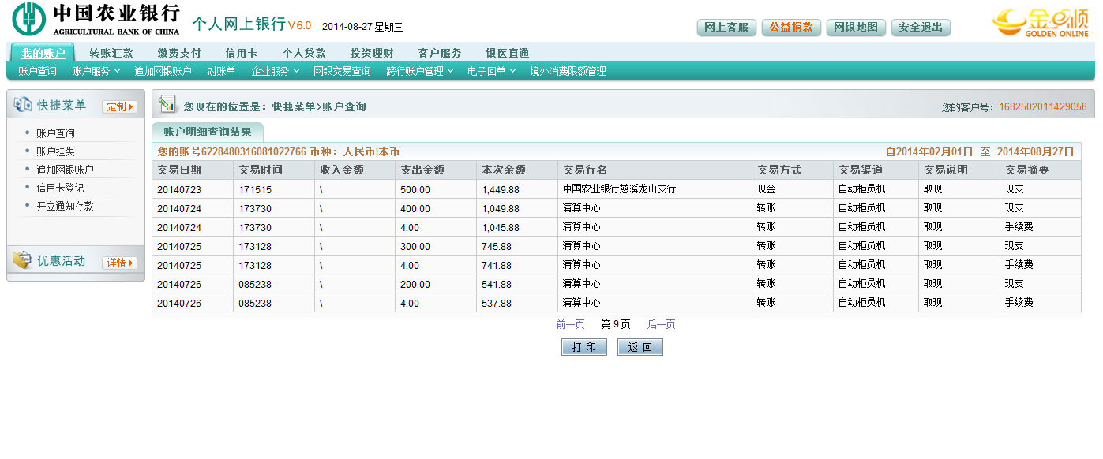Click the 安全退出 safe logout button
The width and height of the screenshot is (1103, 459).
921,28
